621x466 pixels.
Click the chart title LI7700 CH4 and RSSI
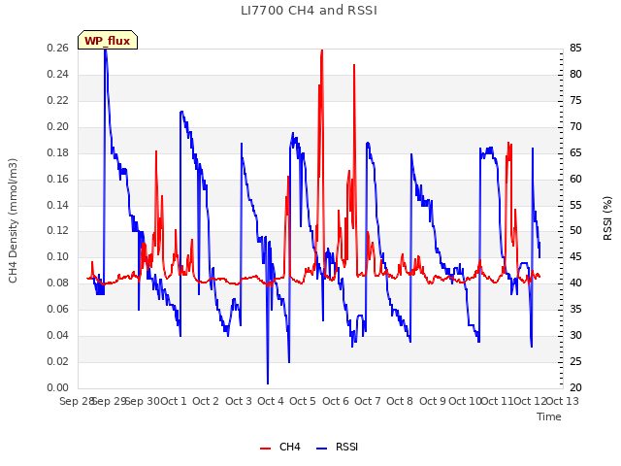coord(309,11)
